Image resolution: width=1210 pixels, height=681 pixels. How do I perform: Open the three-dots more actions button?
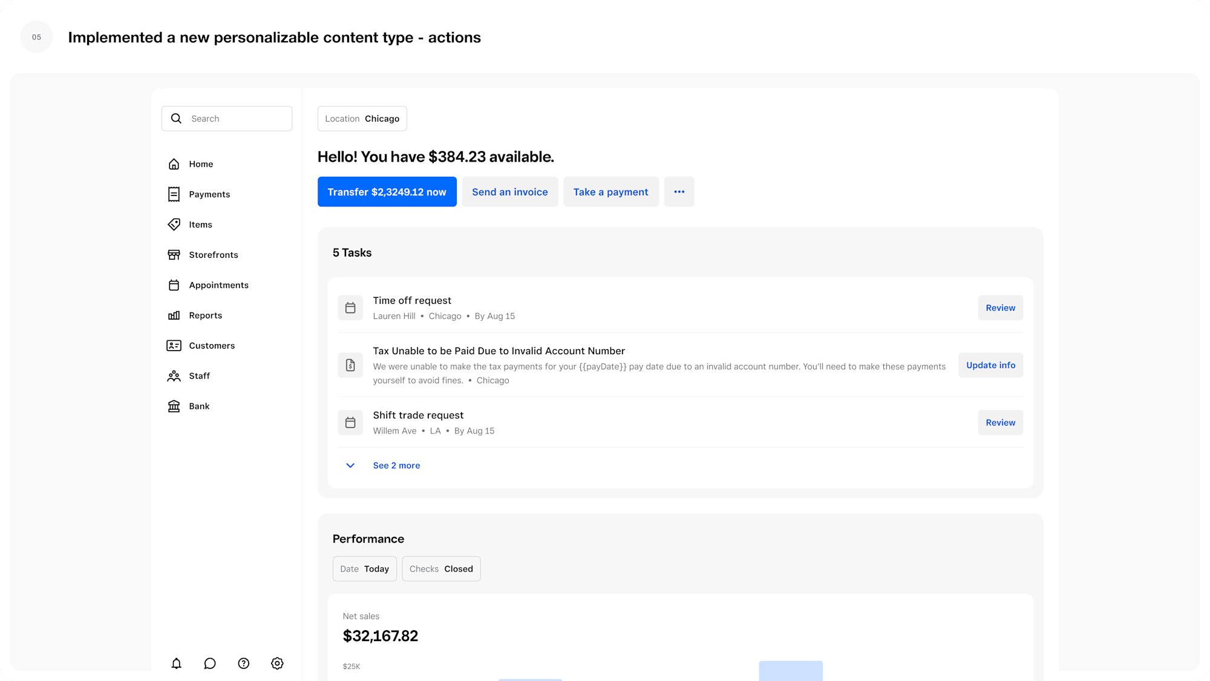(679, 192)
